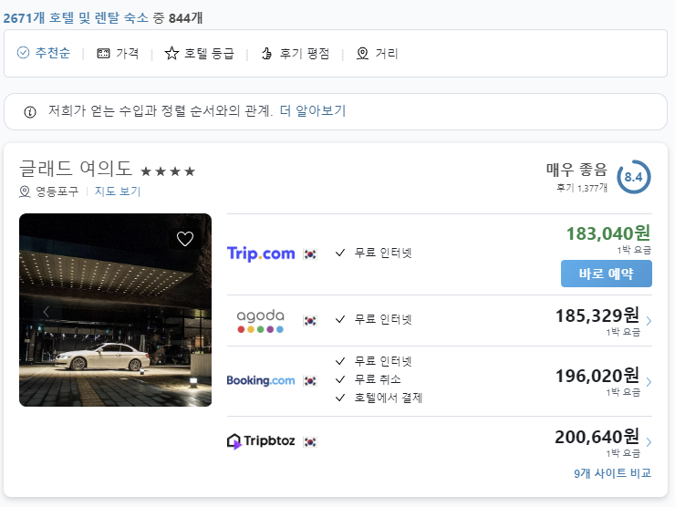Click the 후기 1,377개 review count

coord(582,188)
